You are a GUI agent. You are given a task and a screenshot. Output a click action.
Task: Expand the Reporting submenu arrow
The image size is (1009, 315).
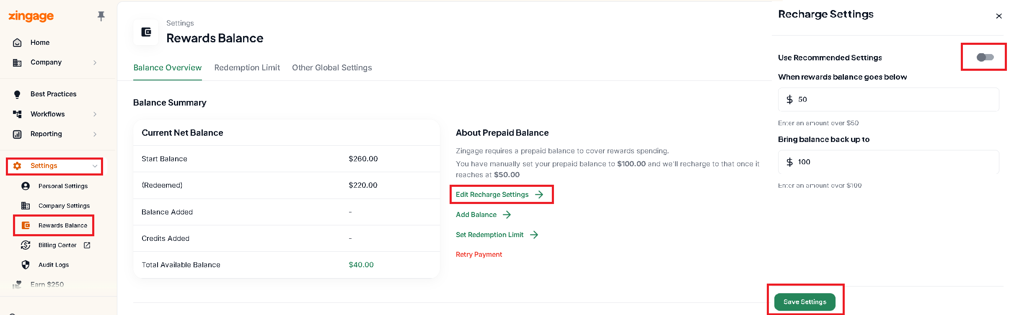coord(95,134)
